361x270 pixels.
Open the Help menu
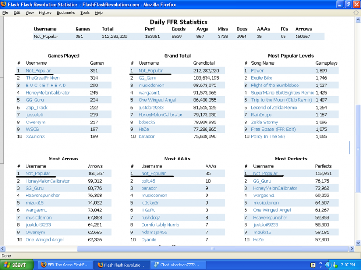point(99,12)
